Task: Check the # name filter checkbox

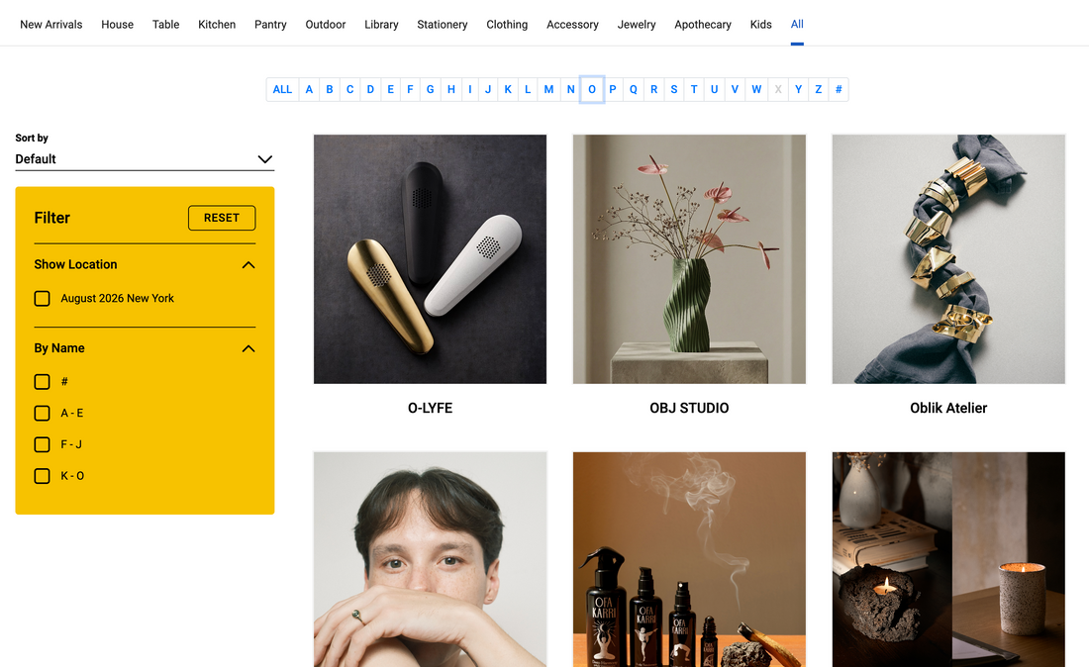Action: pyautogui.click(x=43, y=382)
